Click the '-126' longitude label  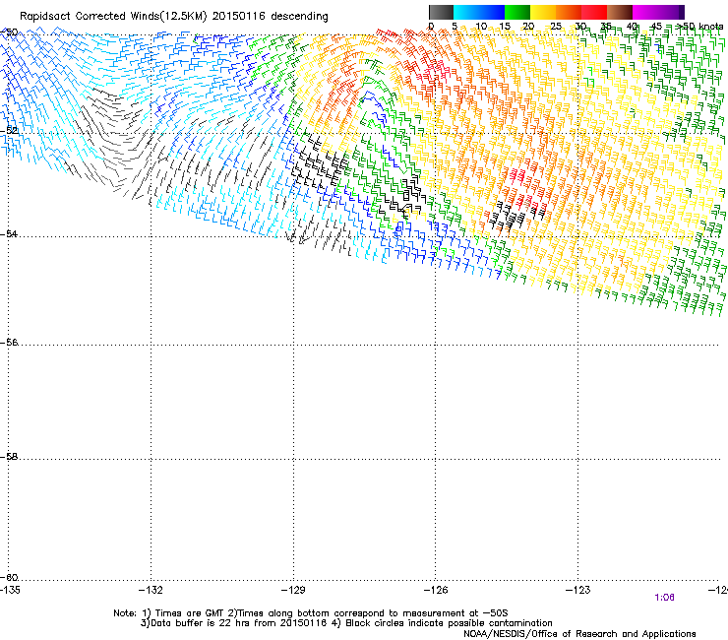click(436, 590)
